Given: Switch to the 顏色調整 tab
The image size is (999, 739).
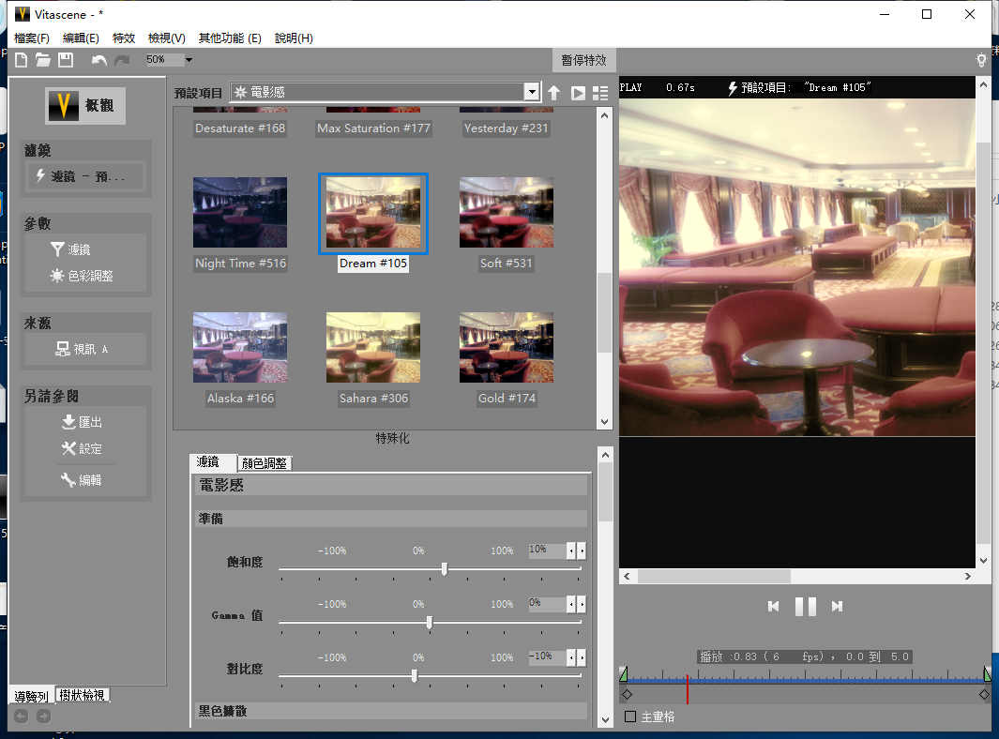Looking at the screenshot, I should (x=265, y=462).
